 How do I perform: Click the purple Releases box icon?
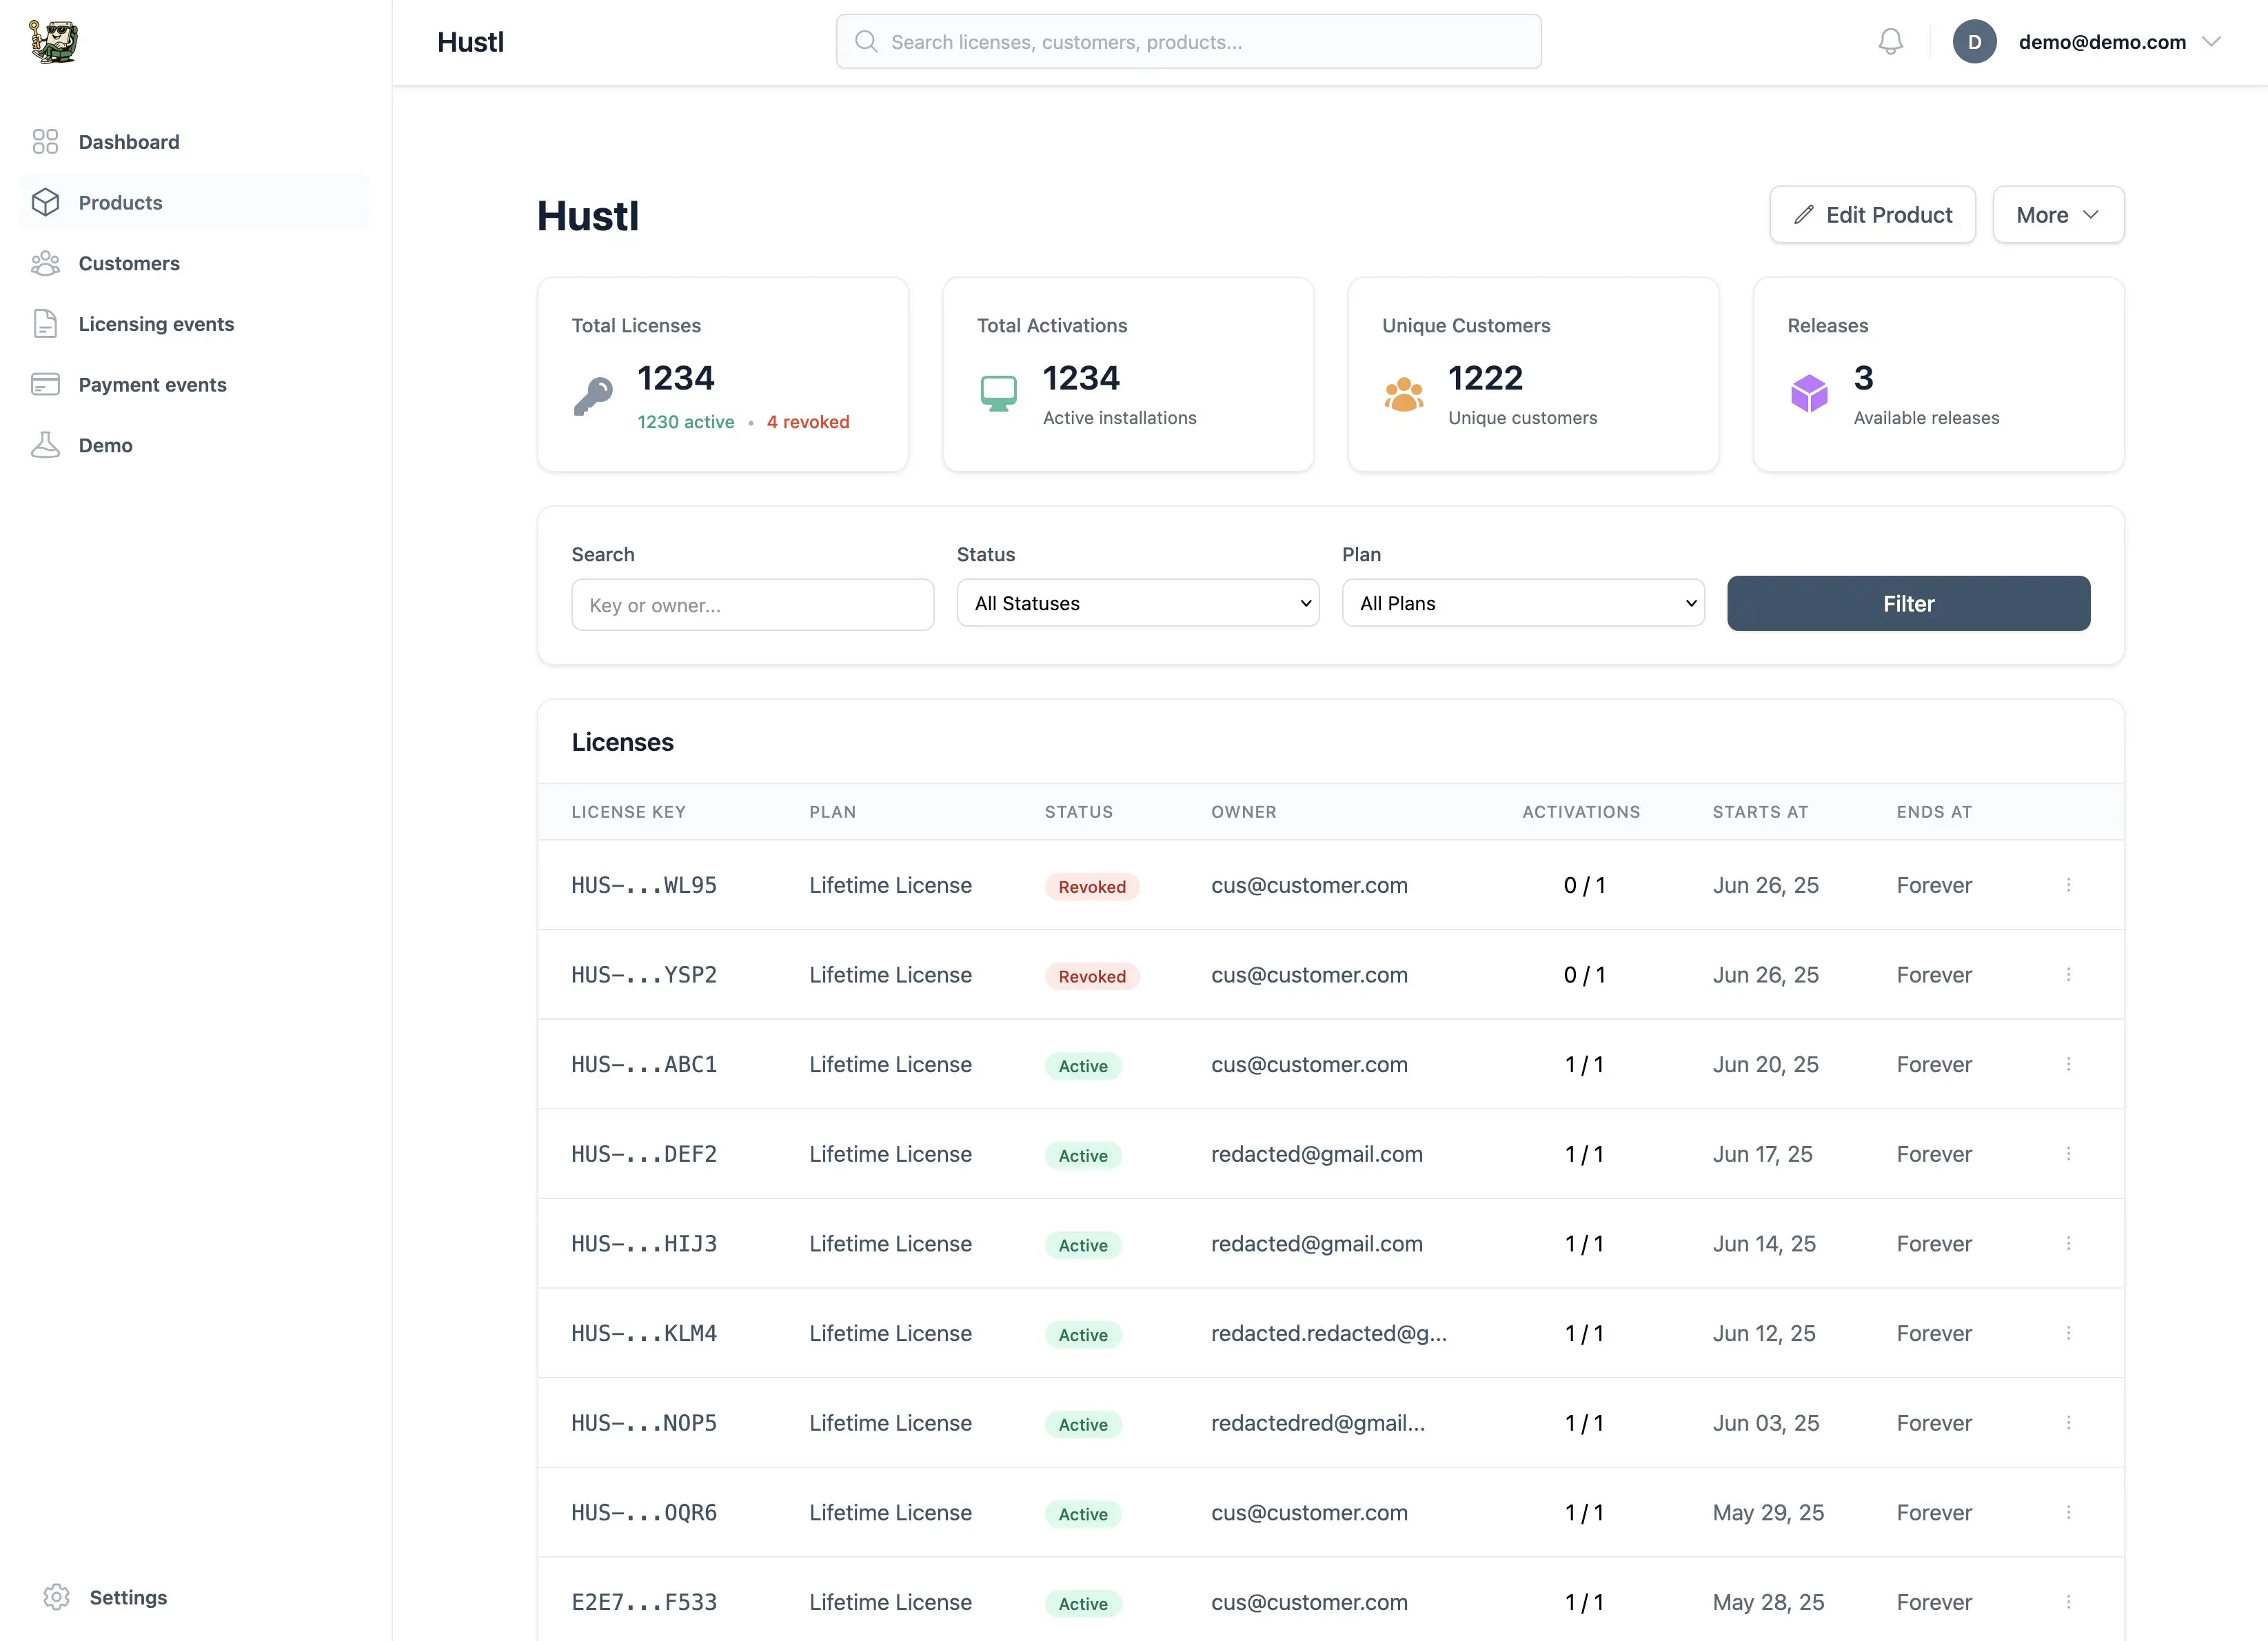tap(1810, 393)
